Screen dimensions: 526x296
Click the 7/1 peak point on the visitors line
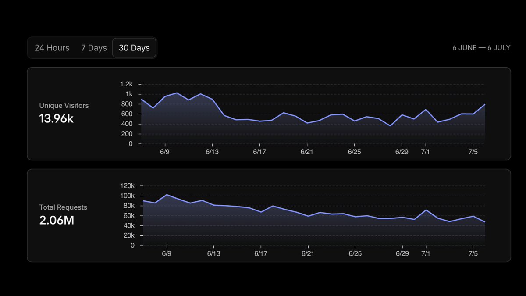(426, 110)
